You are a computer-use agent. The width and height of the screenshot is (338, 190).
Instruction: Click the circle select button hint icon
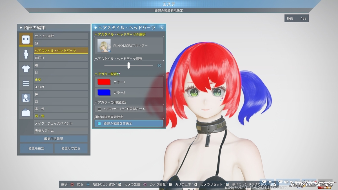pos(72,184)
